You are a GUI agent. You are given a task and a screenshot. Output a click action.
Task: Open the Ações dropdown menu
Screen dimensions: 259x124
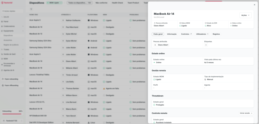point(245,15)
